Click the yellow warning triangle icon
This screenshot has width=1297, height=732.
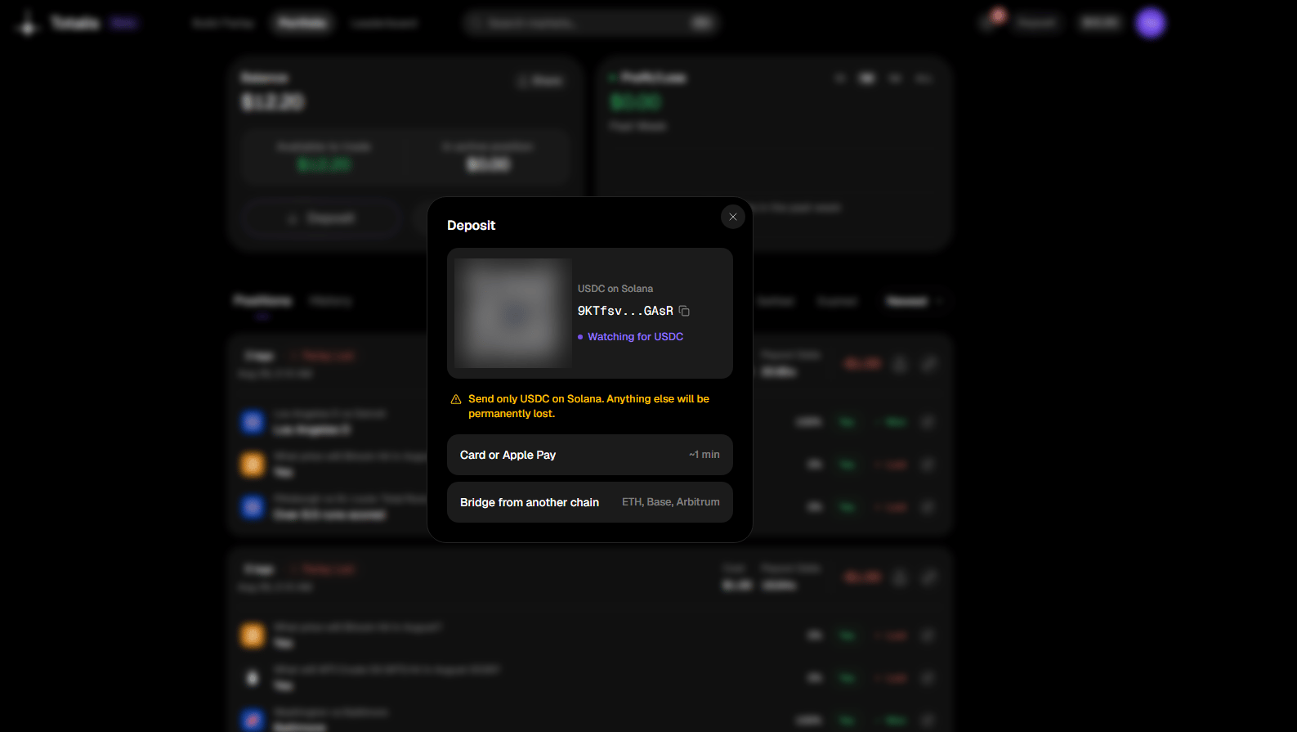(456, 399)
